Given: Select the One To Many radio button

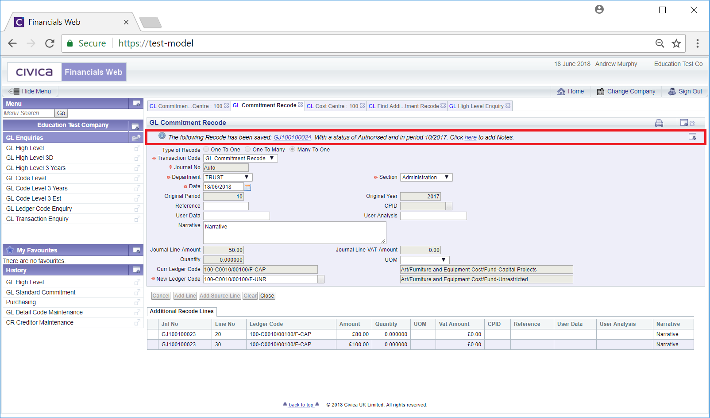Looking at the screenshot, I should click(248, 150).
